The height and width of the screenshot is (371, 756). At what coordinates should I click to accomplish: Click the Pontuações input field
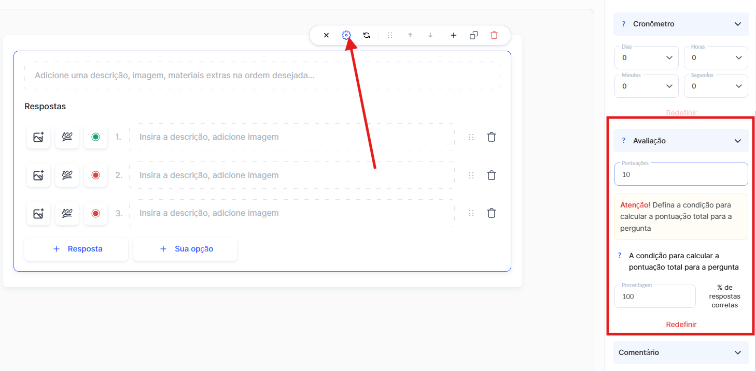click(681, 175)
